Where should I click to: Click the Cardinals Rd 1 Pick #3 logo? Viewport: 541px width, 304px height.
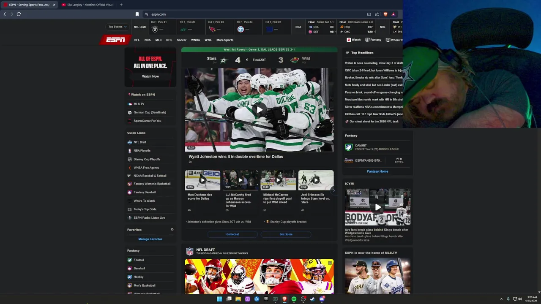point(212,29)
